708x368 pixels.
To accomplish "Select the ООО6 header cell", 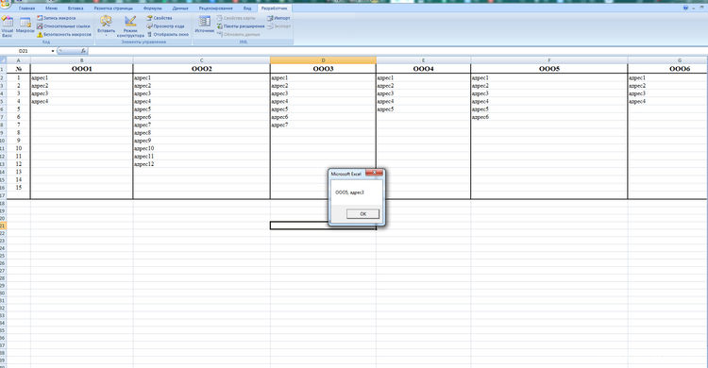I will 667,69.
